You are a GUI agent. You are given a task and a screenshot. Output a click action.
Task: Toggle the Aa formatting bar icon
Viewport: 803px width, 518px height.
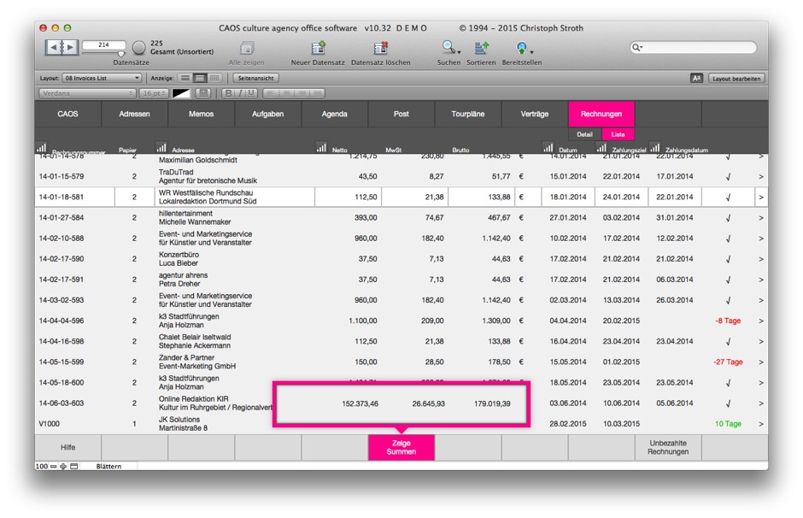pyautogui.click(x=696, y=79)
